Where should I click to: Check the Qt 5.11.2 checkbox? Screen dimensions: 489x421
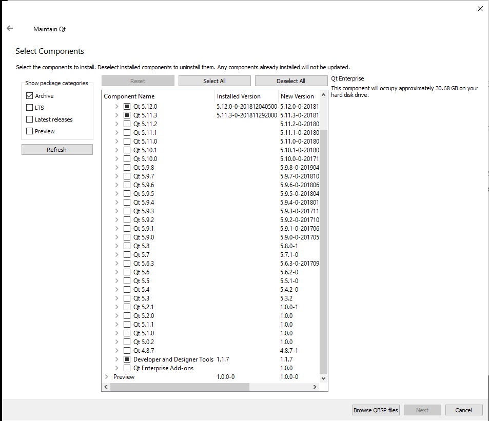point(127,124)
